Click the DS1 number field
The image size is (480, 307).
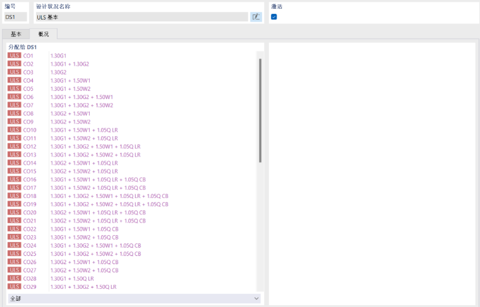coord(16,17)
